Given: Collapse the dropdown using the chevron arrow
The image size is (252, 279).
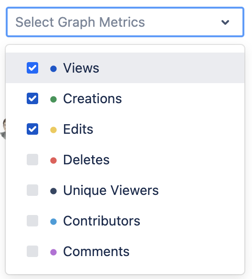Looking at the screenshot, I should pos(225,22).
